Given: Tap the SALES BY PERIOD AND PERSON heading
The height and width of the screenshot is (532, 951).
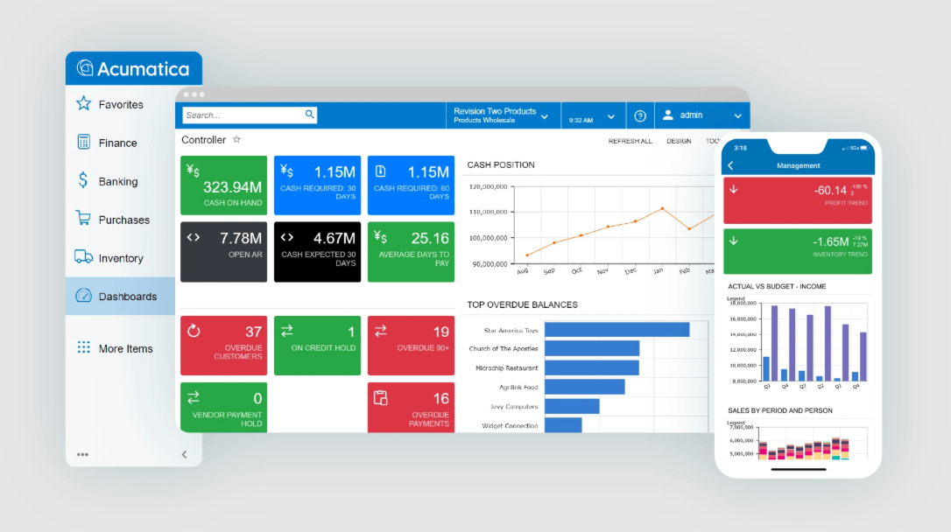Looking at the screenshot, I should (780, 411).
